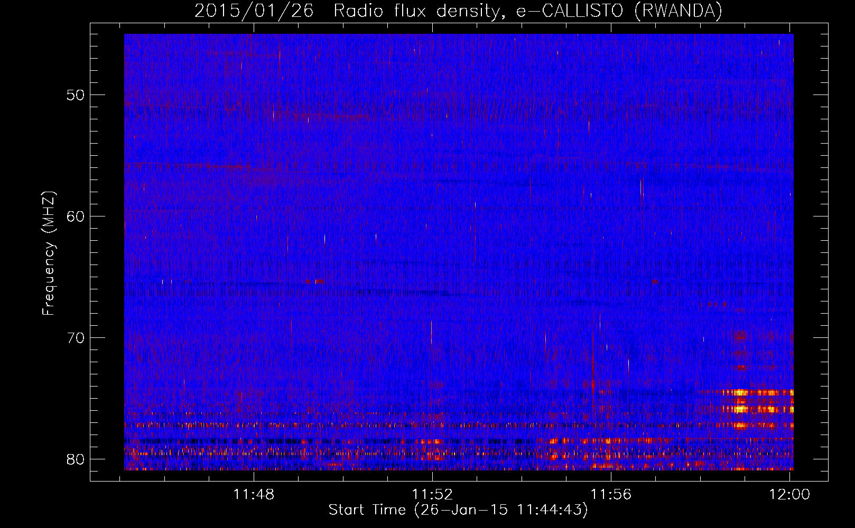
Task: Click the 'Frequency (MHZ)' y-axis label
Action: [49, 253]
